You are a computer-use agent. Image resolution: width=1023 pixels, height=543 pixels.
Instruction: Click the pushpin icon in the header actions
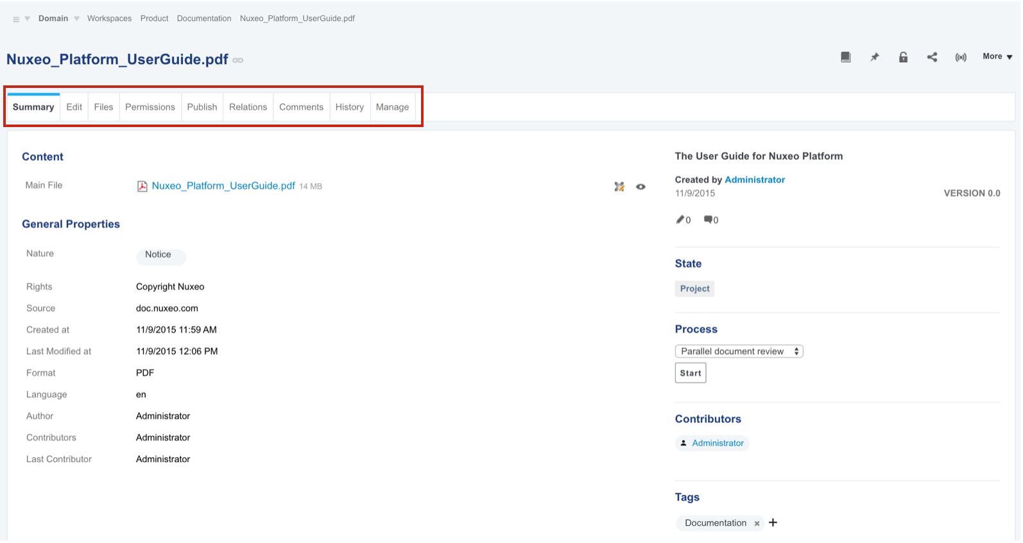pyautogui.click(x=875, y=57)
